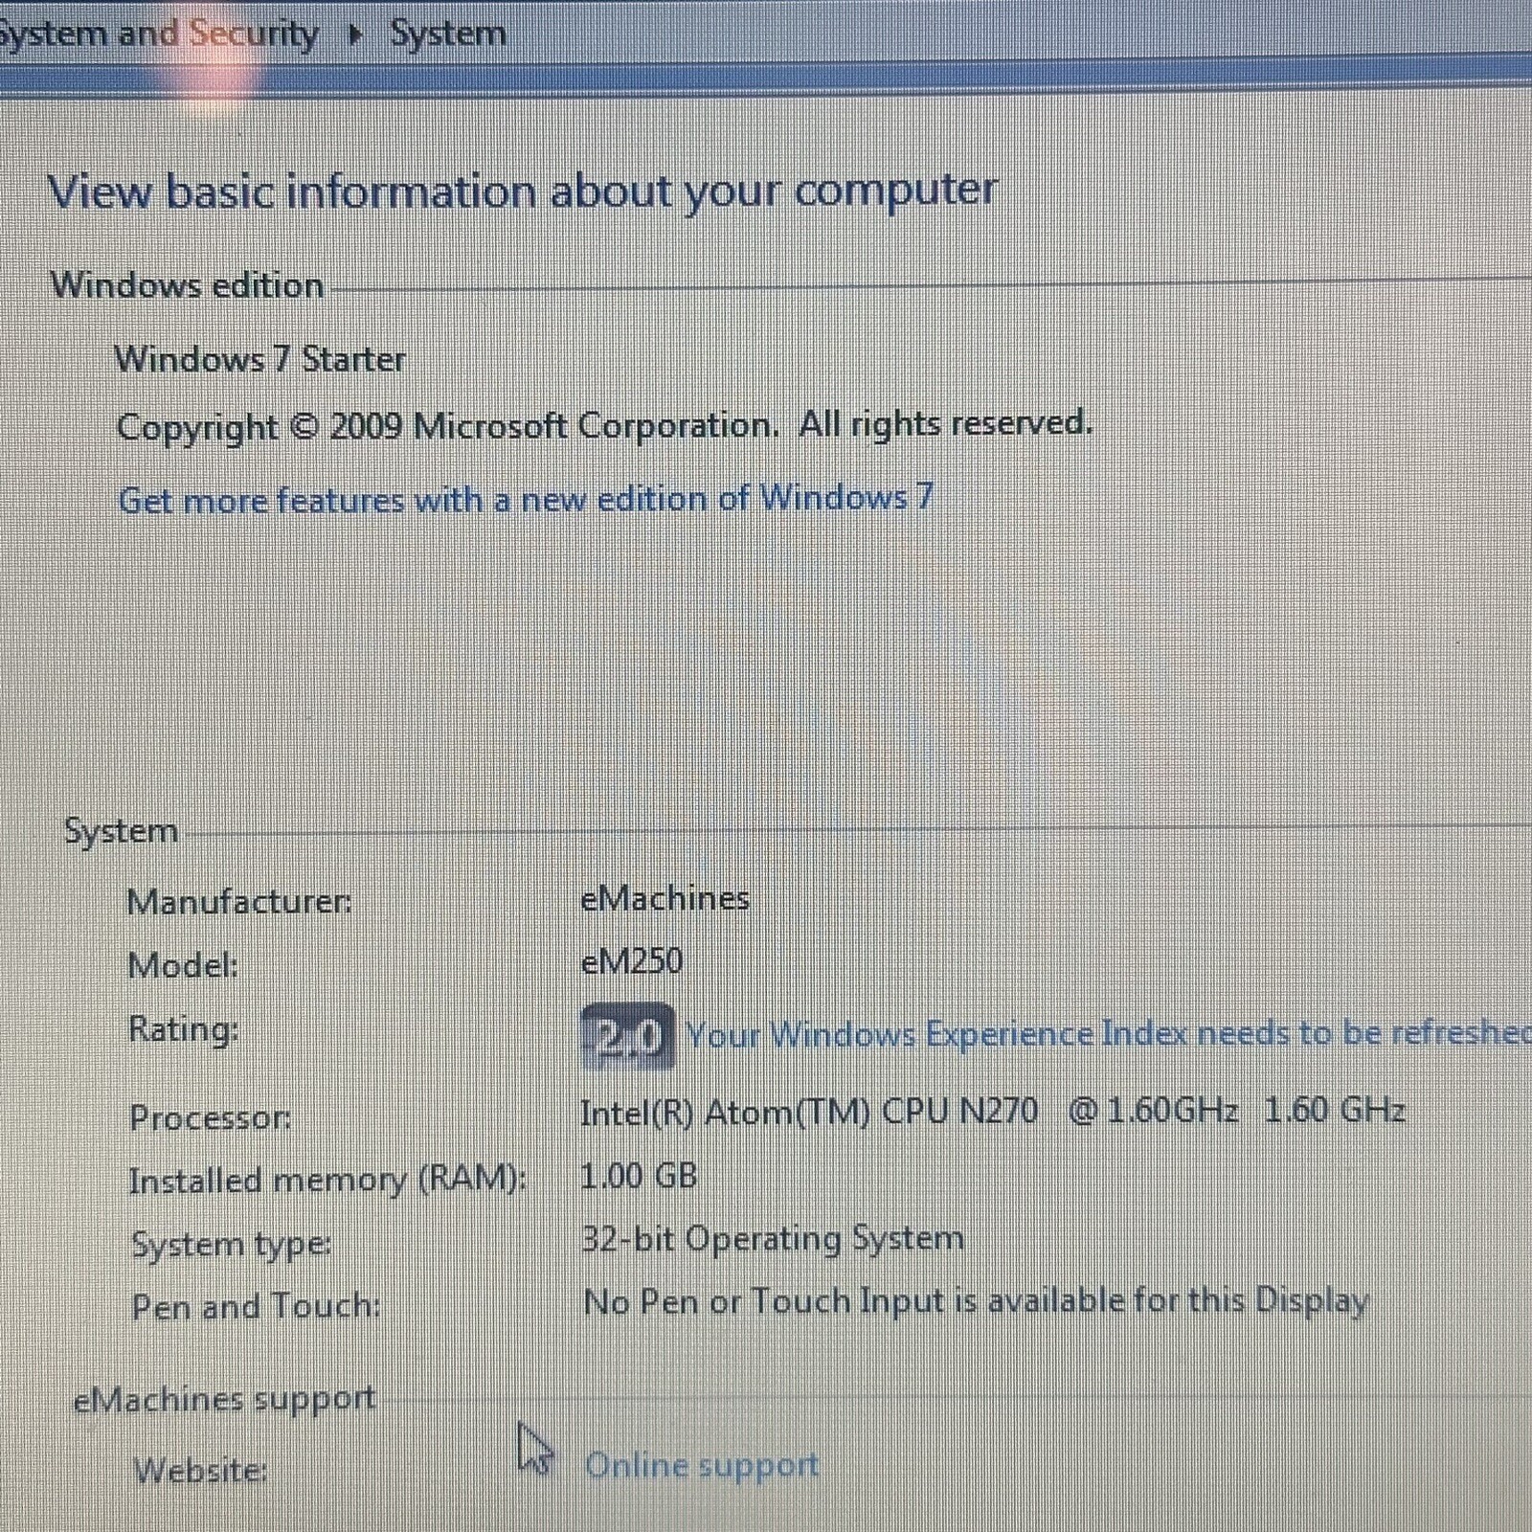This screenshot has width=1532, height=1532.
Task: Click the 'View basic information about your computer' heading
Action: (523, 190)
